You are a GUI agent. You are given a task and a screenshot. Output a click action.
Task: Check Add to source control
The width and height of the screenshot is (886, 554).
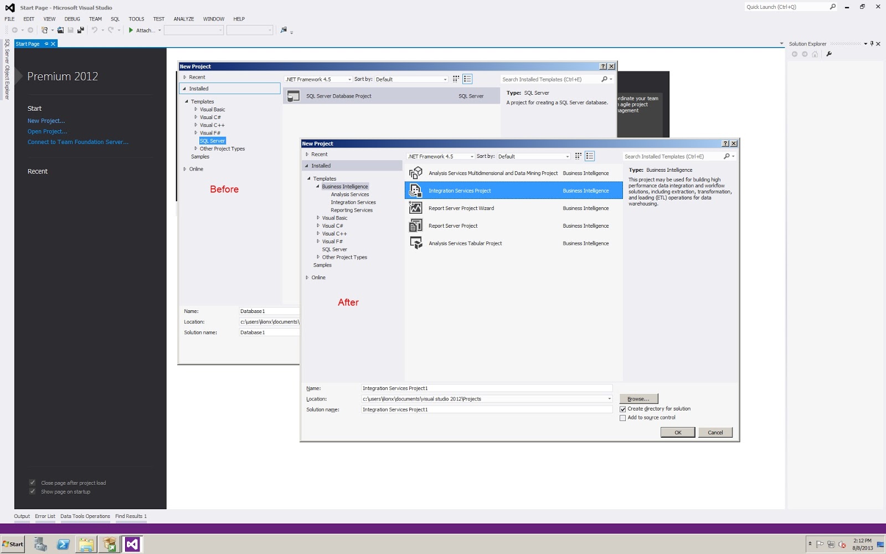(x=622, y=418)
